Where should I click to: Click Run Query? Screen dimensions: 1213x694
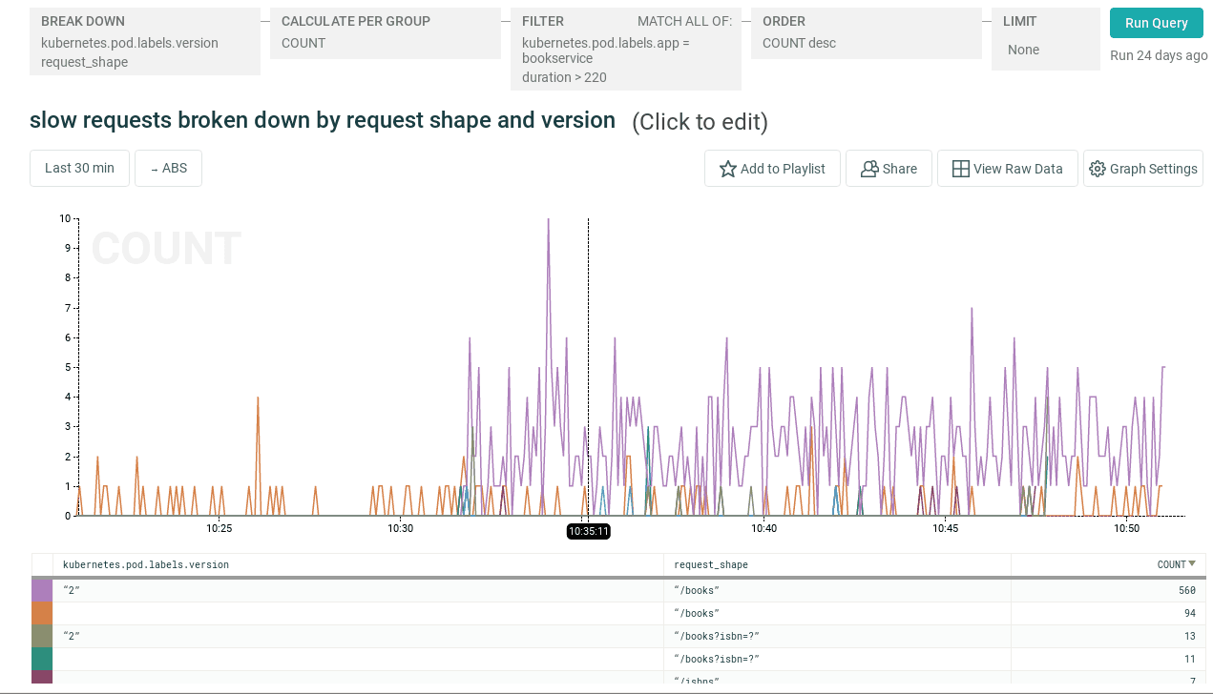pos(1156,22)
